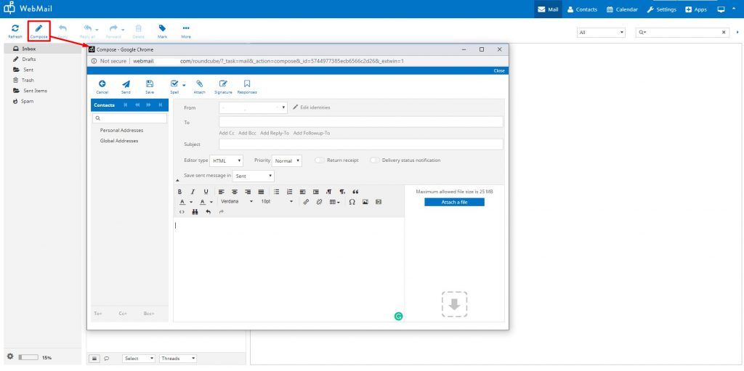Click into the Subject input field
This screenshot has width=744, height=371.
(361, 144)
